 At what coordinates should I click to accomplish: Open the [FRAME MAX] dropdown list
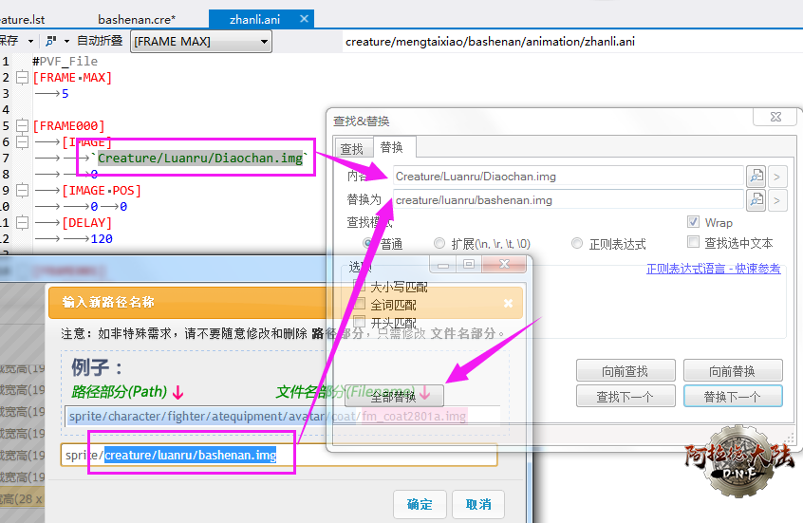tap(265, 41)
